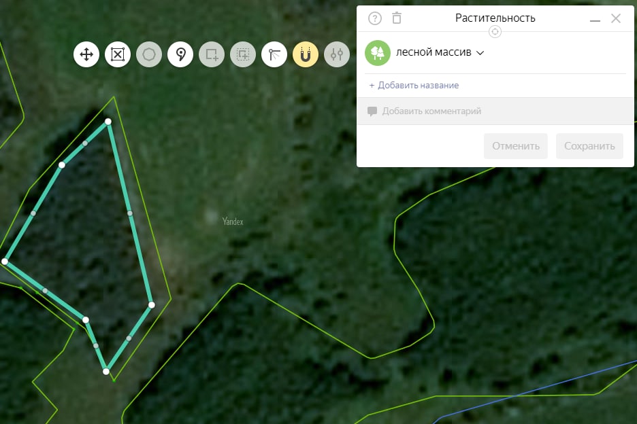
Task: Click the Сохранить button
Action: (589, 146)
